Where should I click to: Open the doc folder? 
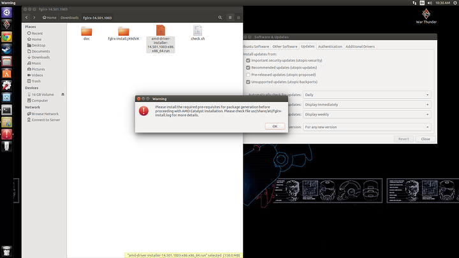[87, 31]
